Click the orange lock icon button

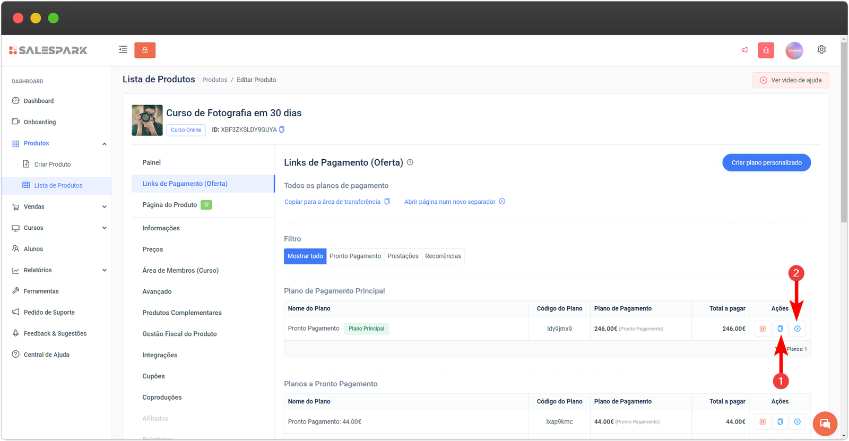145,50
